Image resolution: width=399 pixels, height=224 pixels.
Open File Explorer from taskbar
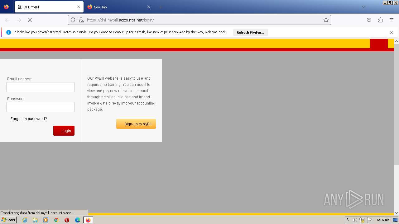click(35, 220)
